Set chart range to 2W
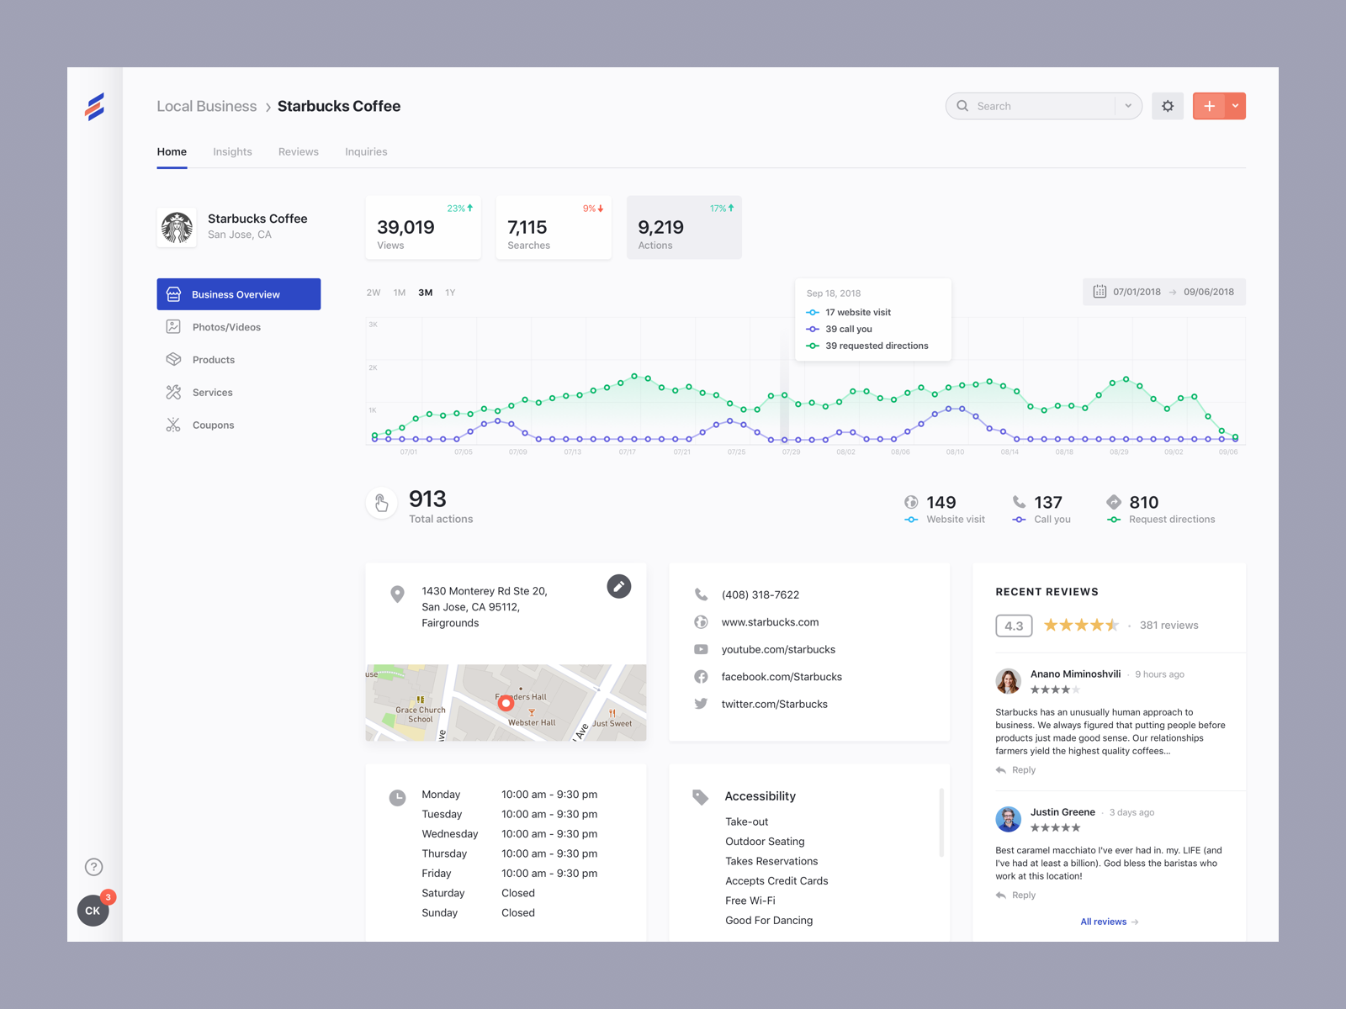 (x=374, y=293)
